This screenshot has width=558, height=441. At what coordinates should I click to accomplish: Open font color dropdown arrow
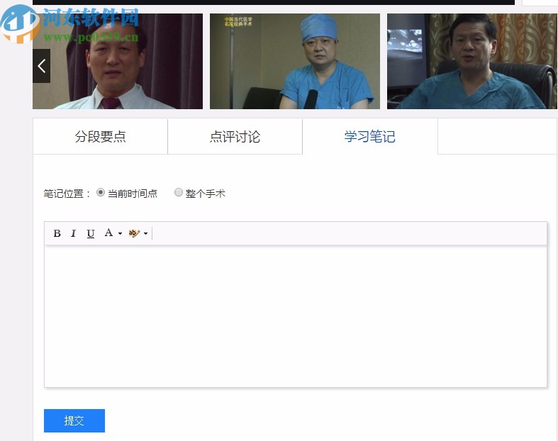click(x=120, y=233)
